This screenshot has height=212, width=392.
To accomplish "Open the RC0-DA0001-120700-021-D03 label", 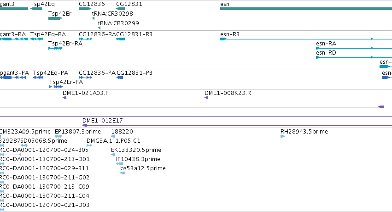I will pos(45,205).
